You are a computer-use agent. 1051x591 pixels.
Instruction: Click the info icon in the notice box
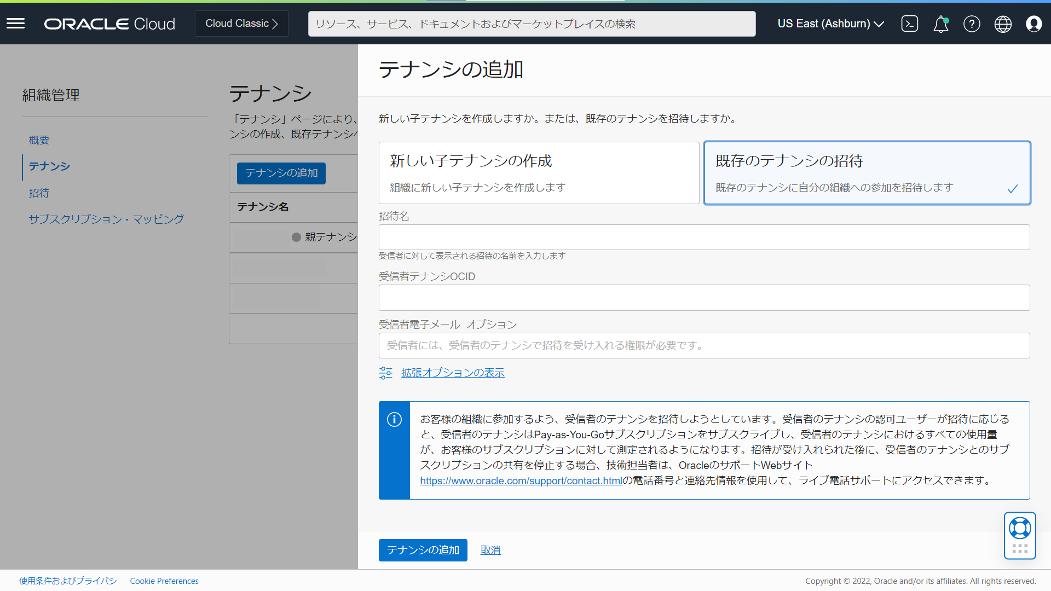pos(394,420)
